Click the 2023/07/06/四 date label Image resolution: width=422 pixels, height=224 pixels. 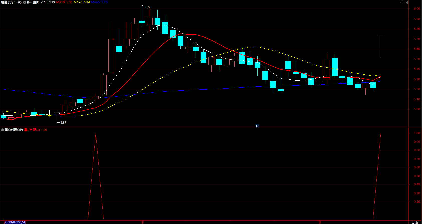[x=15, y=222]
